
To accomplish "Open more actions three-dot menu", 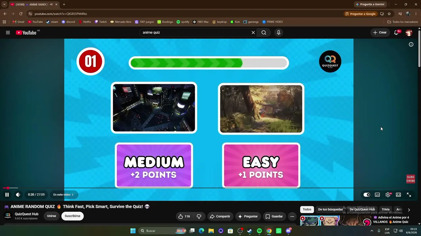I will [x=292, y=216].
